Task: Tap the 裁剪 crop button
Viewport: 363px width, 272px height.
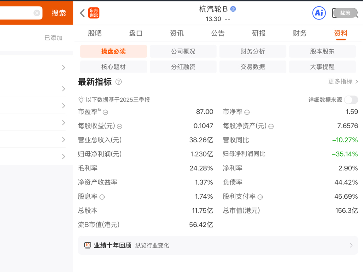Action: (x=345, y=13)
